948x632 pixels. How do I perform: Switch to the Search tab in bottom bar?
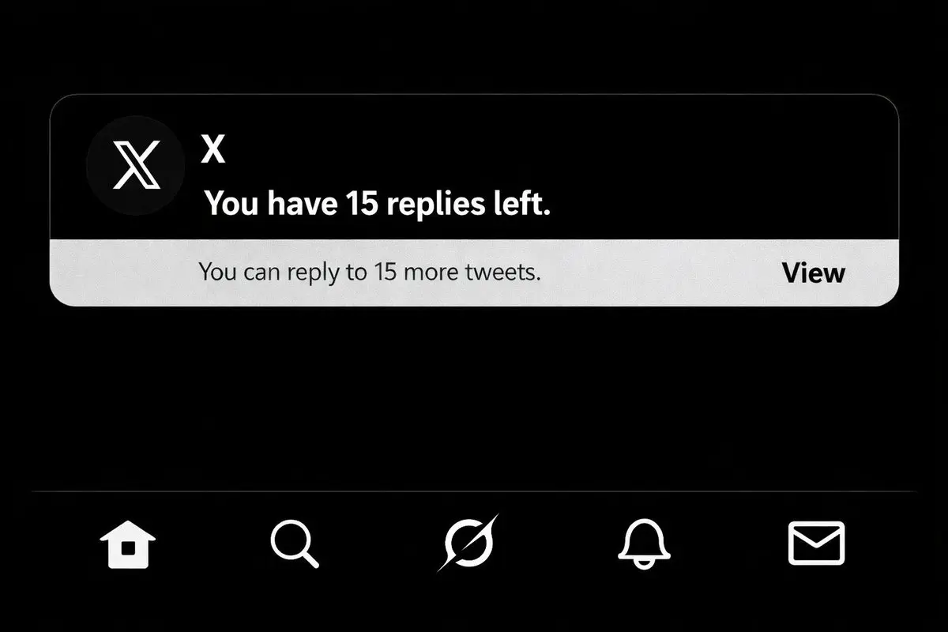coord(295,544)
